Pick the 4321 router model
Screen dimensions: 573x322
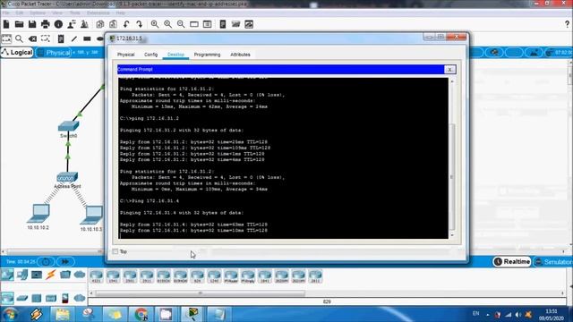(x=97, y=276)
